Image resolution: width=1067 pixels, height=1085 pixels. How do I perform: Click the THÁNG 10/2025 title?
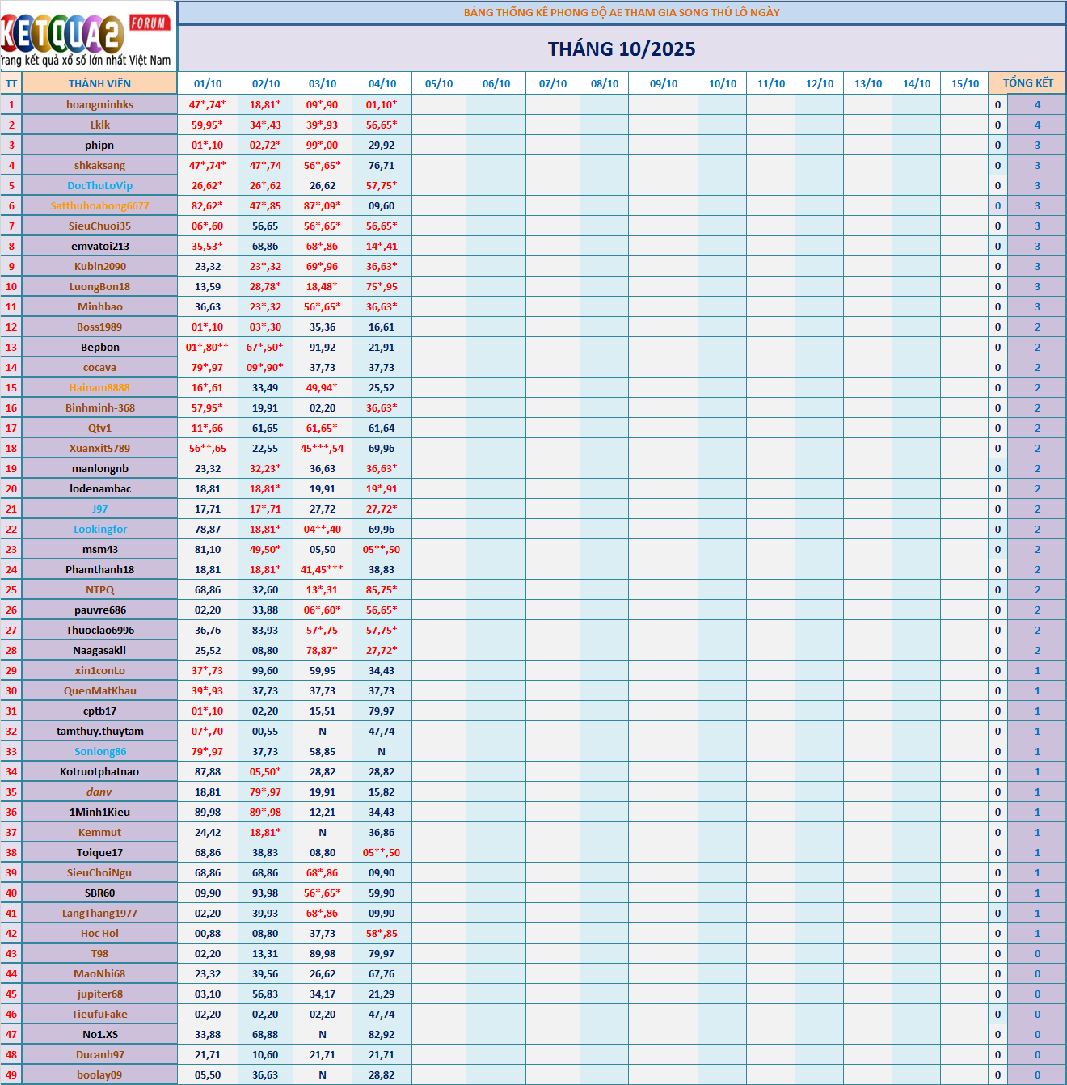(621, 49)
